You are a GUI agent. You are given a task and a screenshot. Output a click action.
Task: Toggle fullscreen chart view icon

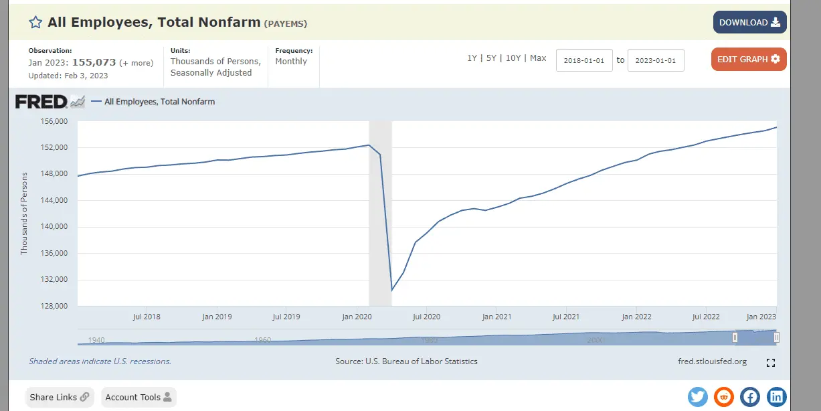tap(770, 362)
